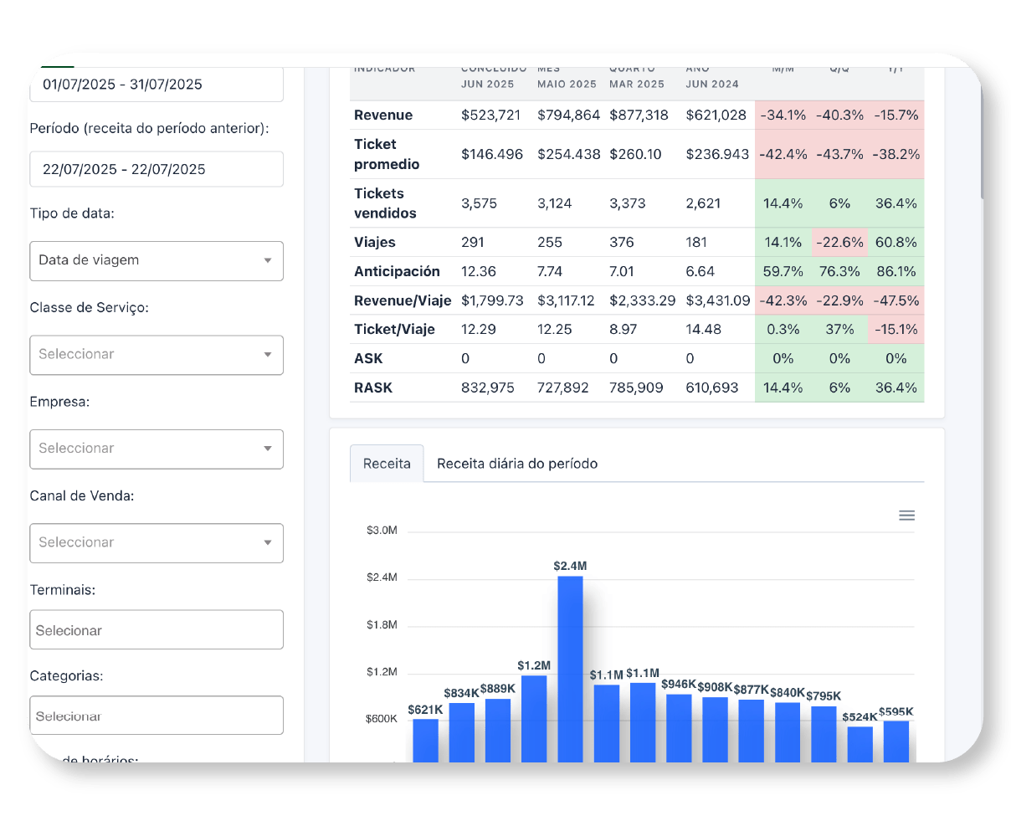Open Receita diária do período tab

point(516,464)
